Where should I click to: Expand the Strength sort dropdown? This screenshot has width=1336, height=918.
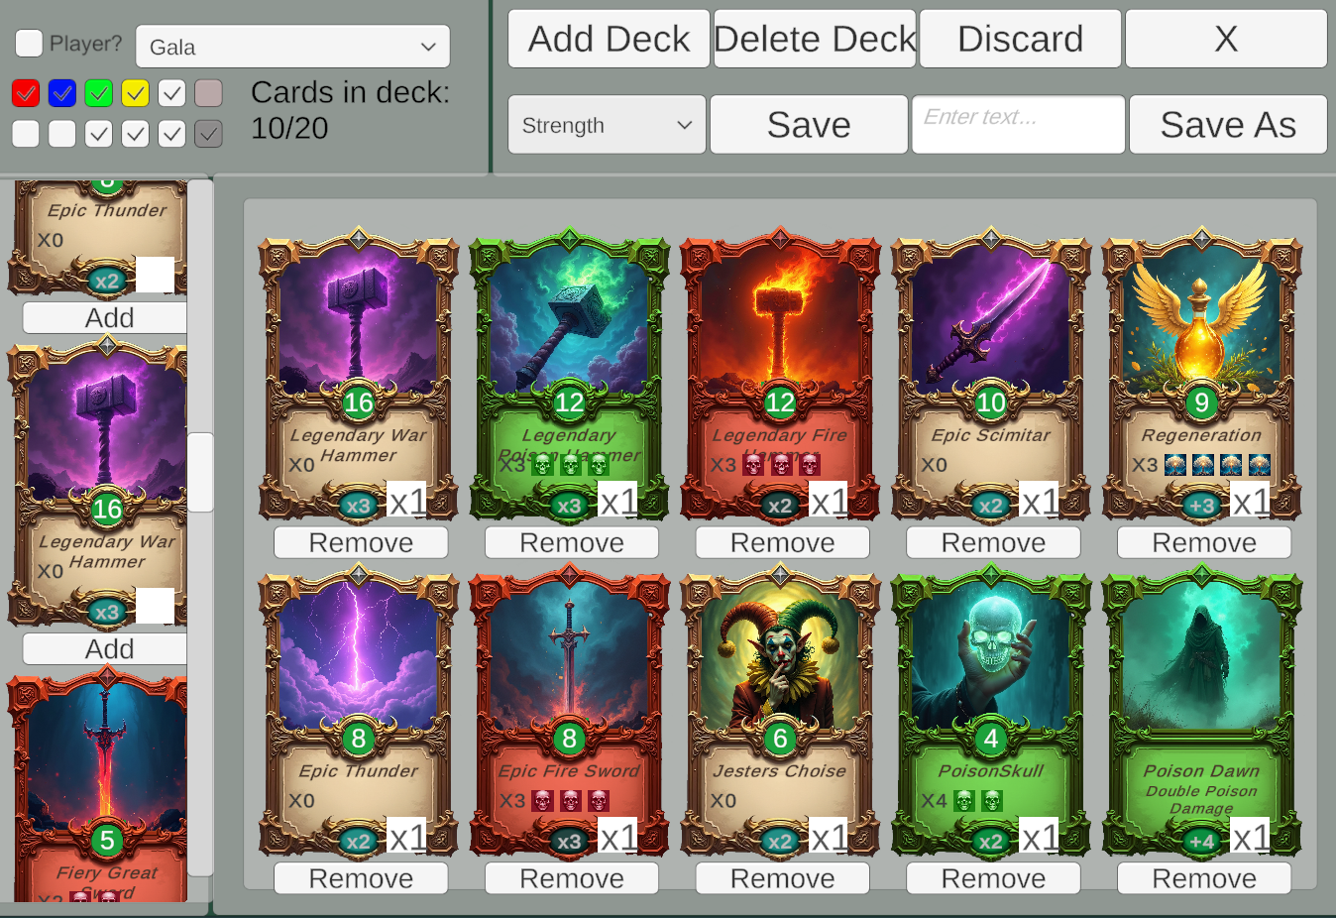click(x=607, y=125)
